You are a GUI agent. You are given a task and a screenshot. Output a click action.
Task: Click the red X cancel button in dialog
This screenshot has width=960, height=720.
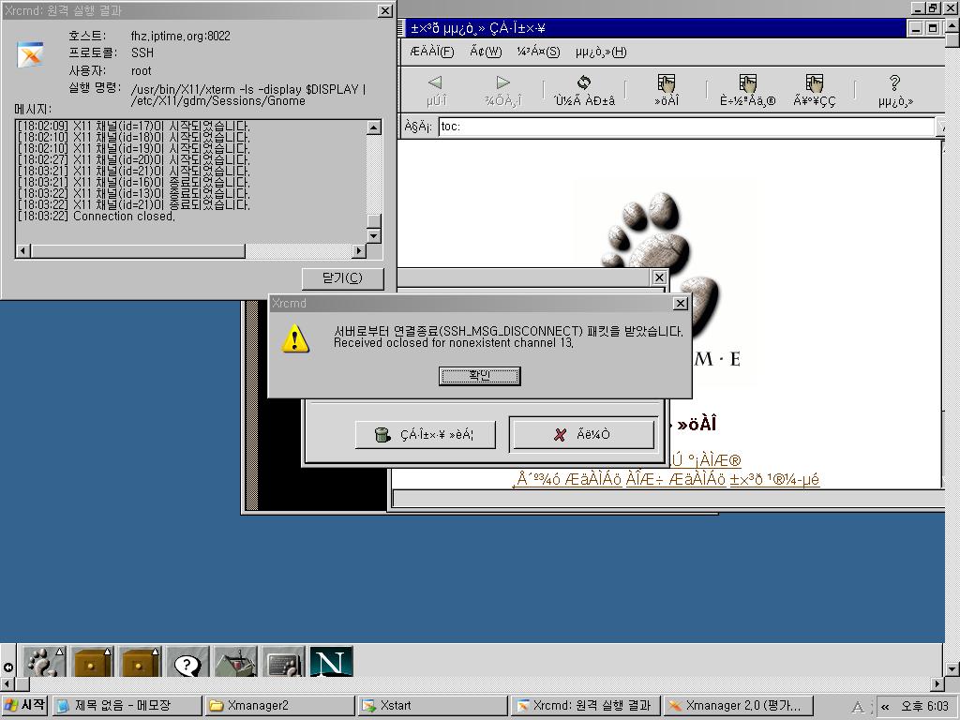tap(583, 434)
